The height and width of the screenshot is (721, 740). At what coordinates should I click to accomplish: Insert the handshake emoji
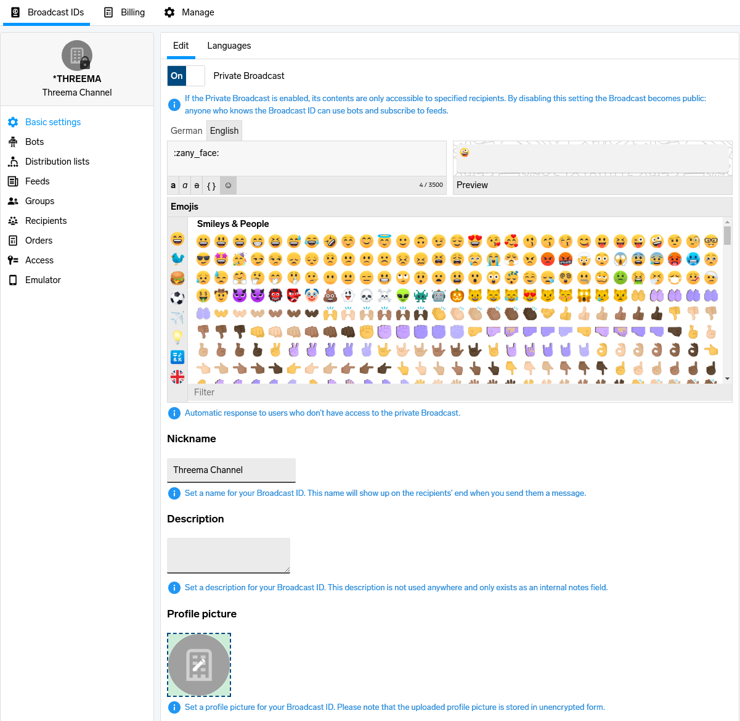click(x=548, y=313)
